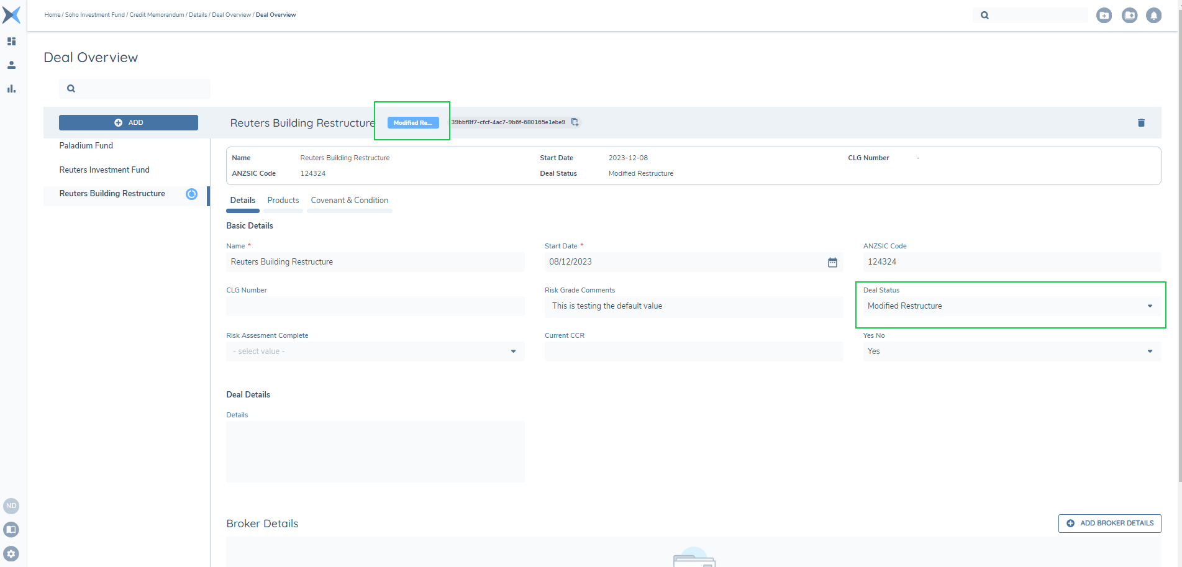
Task: Open the user profile sidebar icon
Action: 11,65
